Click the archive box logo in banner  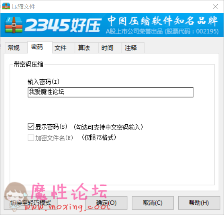[x=14, y=25]
